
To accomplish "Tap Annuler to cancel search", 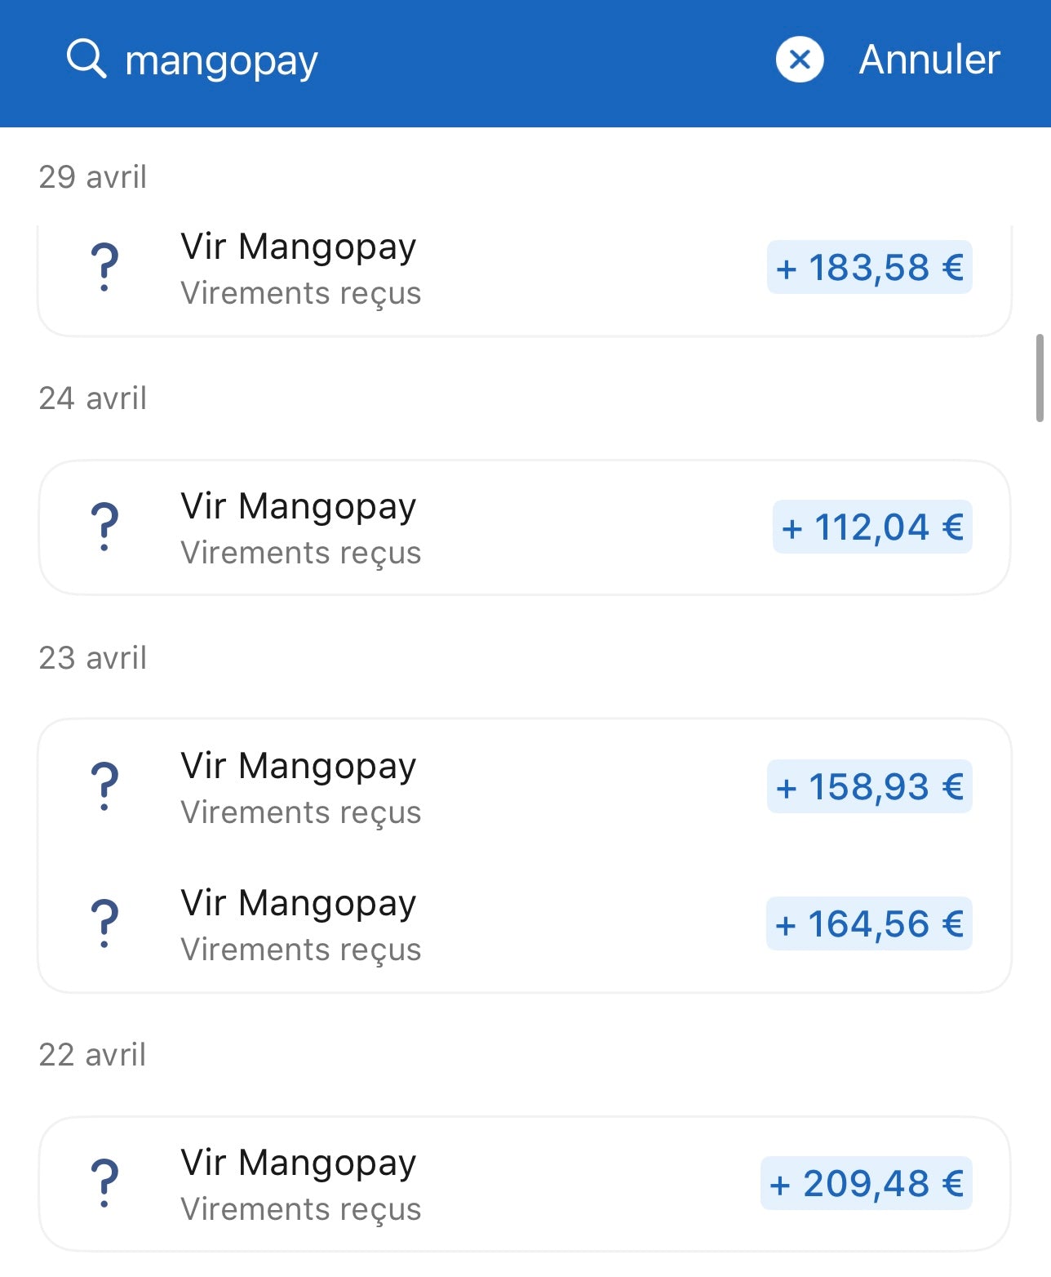I will coord(929,60).
